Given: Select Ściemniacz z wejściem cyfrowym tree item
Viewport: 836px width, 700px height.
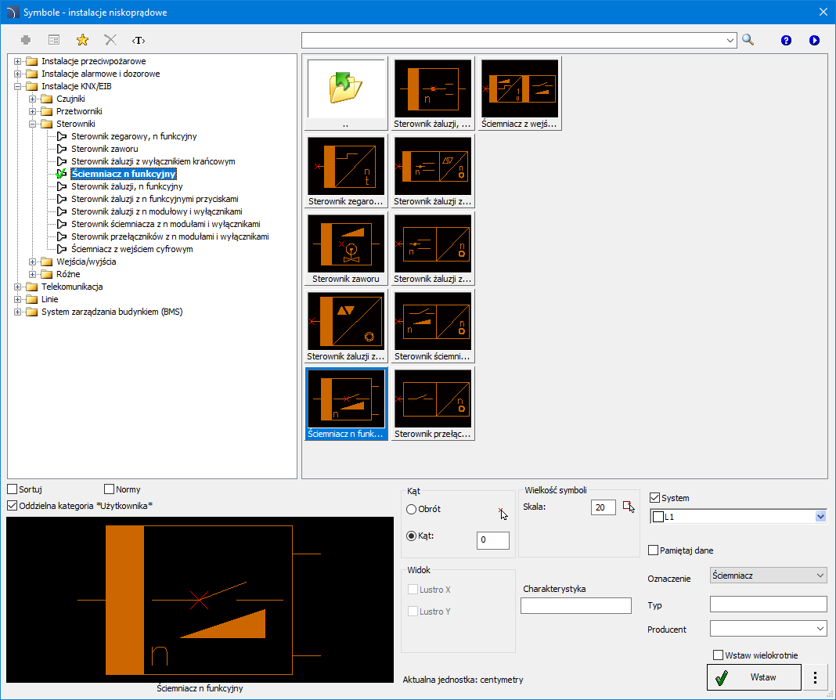Looking at the screenshot, I should click(132, 249).
